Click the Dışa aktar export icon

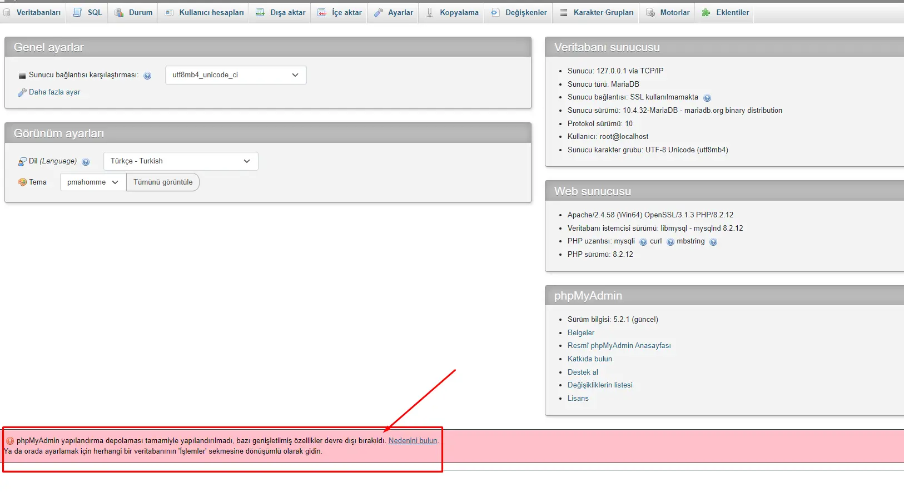pos(260,12)
